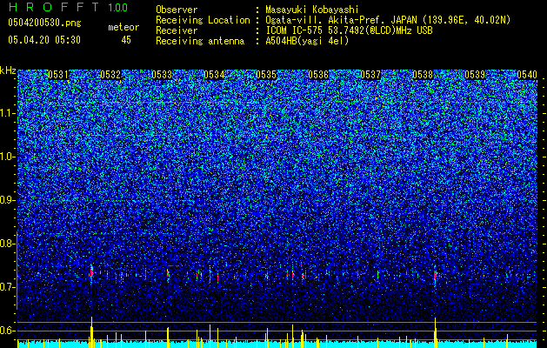The image size is (547, 348).
Task: Click the date stamp 05.04.20 05:30
Action: [44, 40]
